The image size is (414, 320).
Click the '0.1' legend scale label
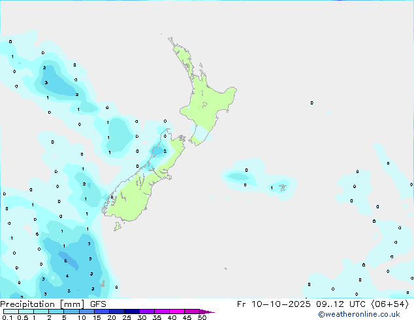pos(7,317)
